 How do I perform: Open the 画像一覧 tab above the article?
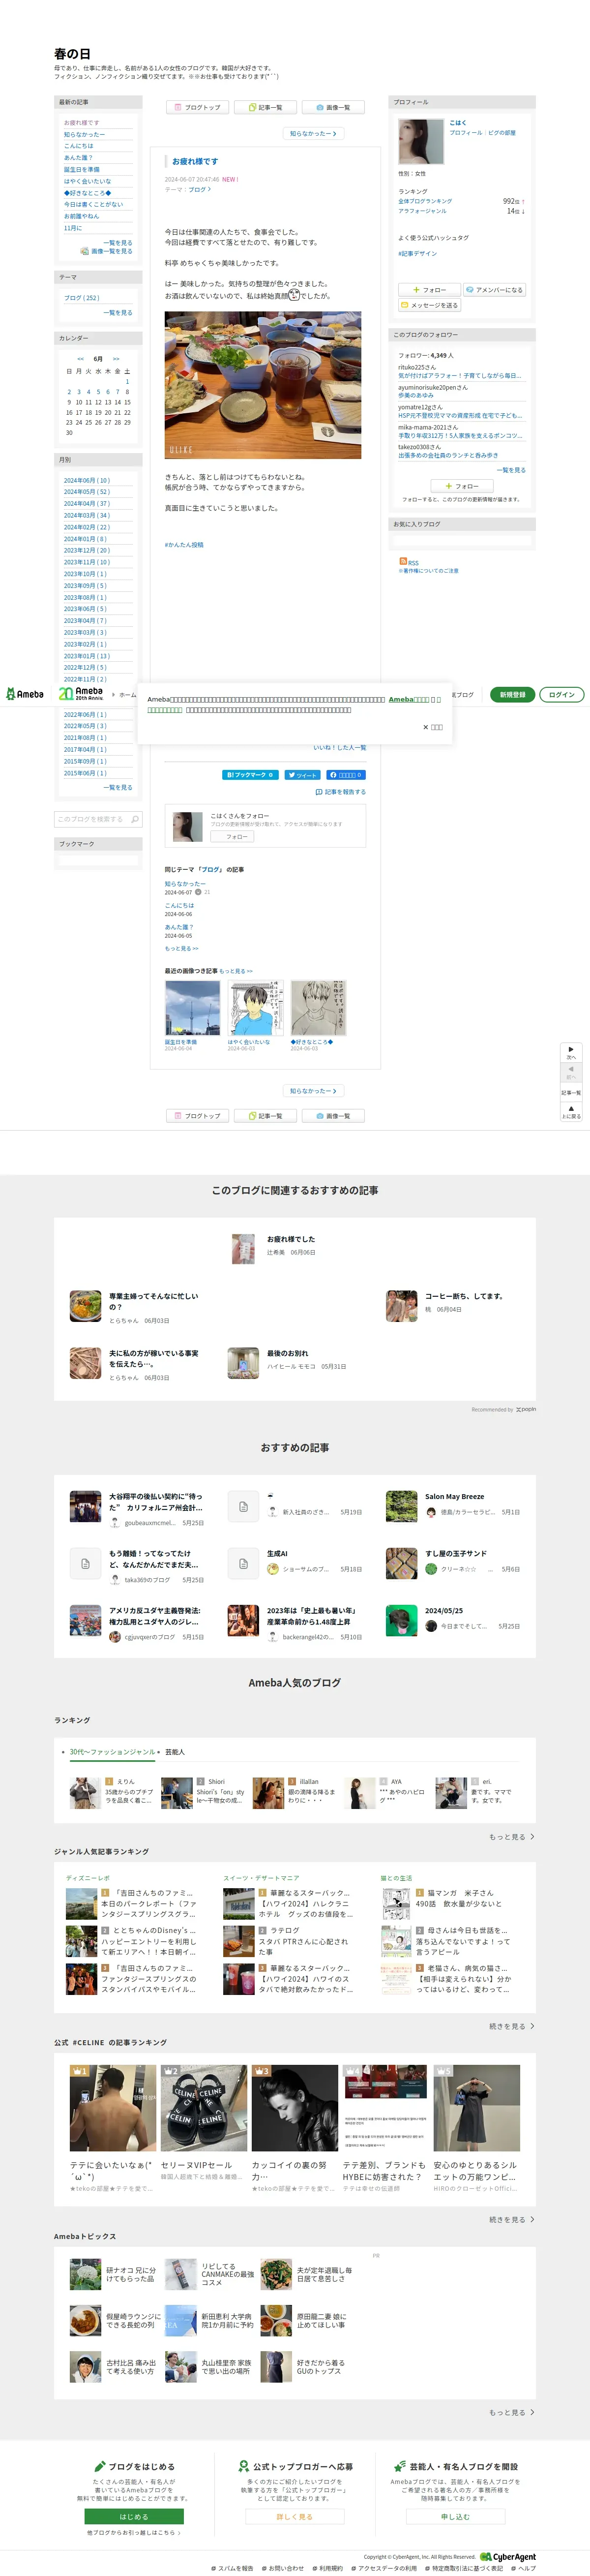tap(333, 107)
